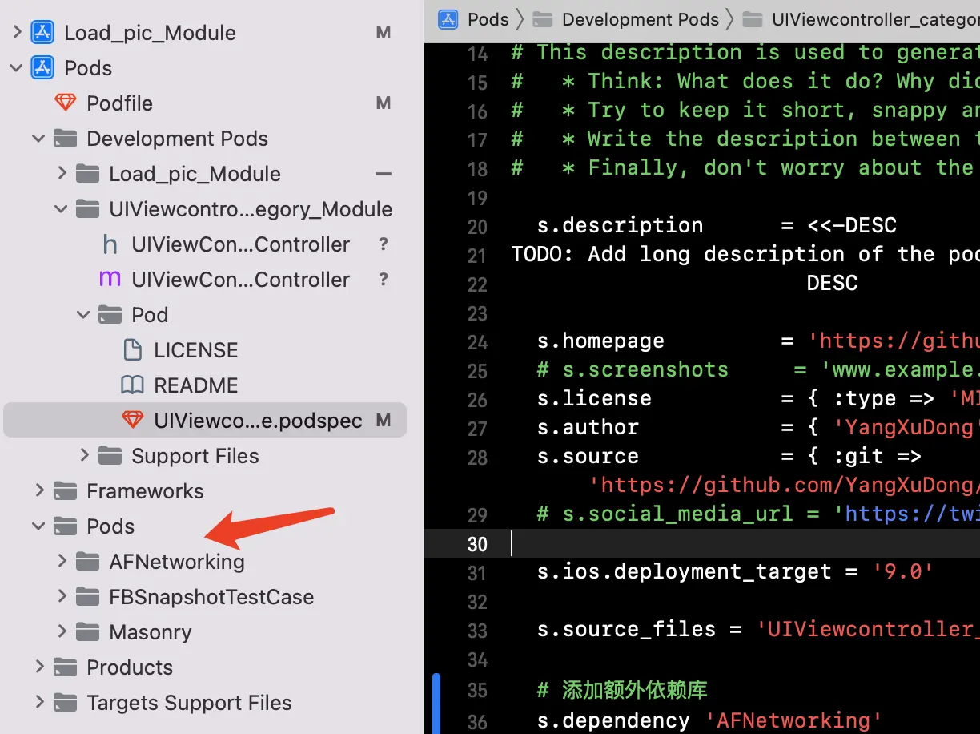Expand the Masonry folder

(62, 632)
